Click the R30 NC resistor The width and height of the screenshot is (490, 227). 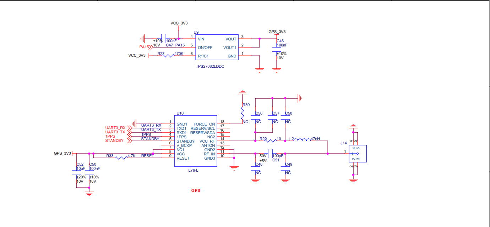pyautogui.click(x=243, y=113)
